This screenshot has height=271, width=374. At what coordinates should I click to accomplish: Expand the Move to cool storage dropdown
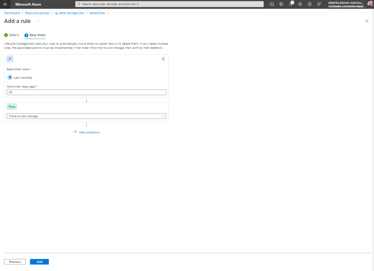[86, 116]
